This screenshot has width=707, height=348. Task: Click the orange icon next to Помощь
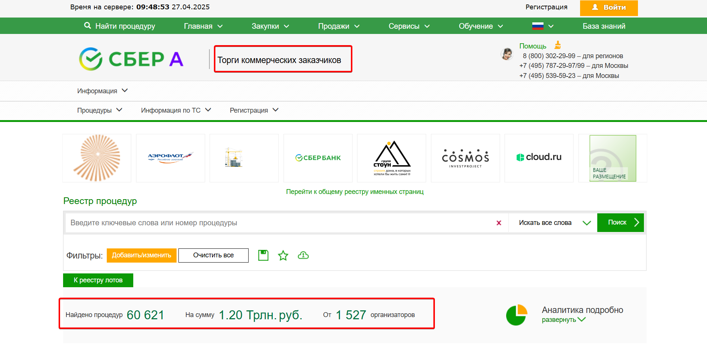(x=558, y=45)
